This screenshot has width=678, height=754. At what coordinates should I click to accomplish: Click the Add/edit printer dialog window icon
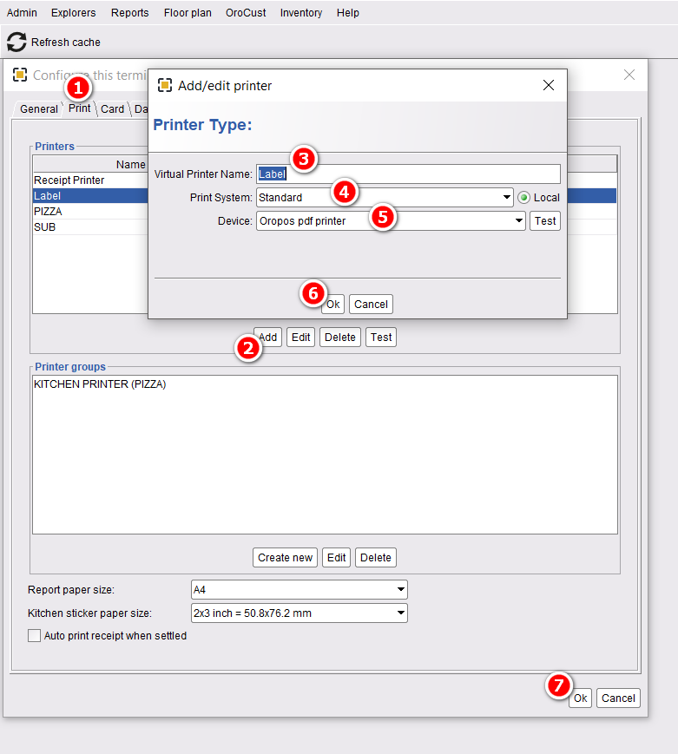(x=165, y=86)
